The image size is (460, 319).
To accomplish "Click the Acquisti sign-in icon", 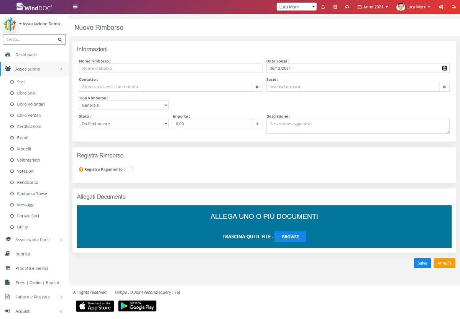I will [7, 311].
